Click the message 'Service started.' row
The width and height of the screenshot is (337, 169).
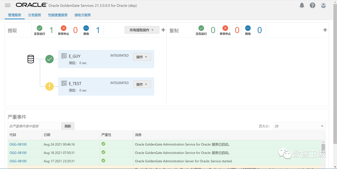point(184,161)
